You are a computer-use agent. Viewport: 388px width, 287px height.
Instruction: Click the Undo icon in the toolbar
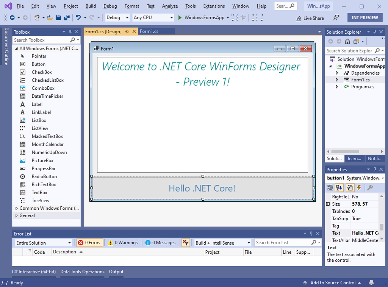[x=78, y=17]
